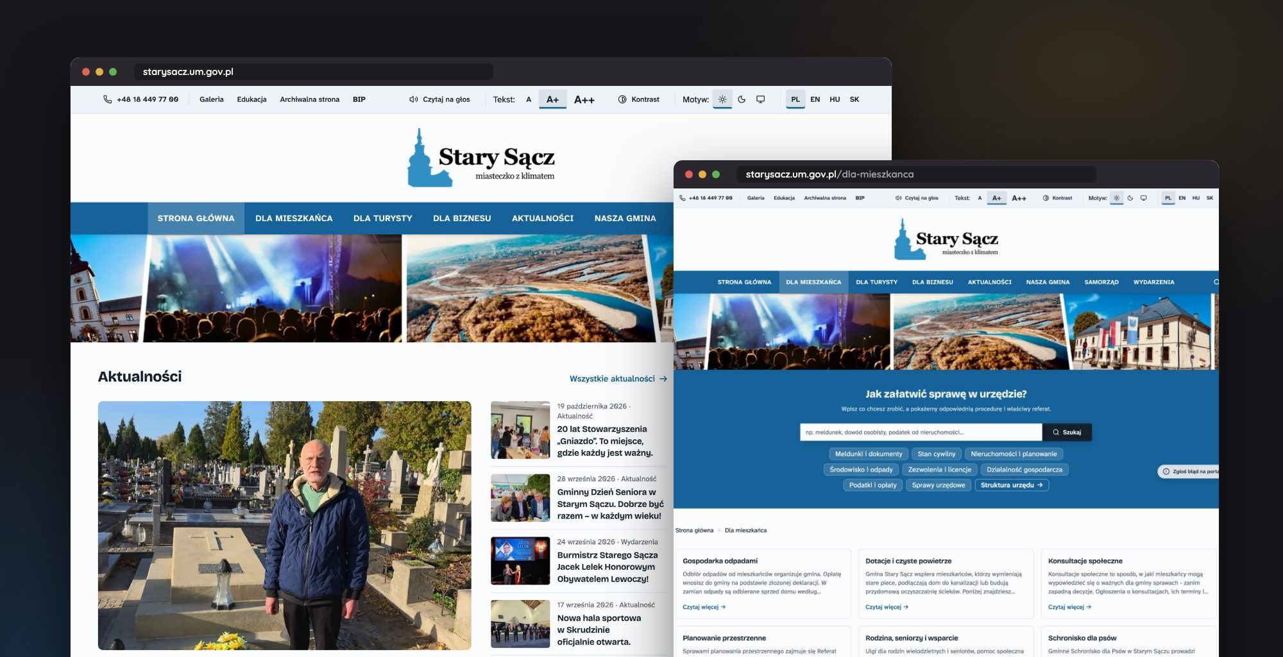Screen dimensions: 1283x657
Task: Click 'Czytaj więcej' under Konsultacje społeczne
Action: (x=1069, y=607)
